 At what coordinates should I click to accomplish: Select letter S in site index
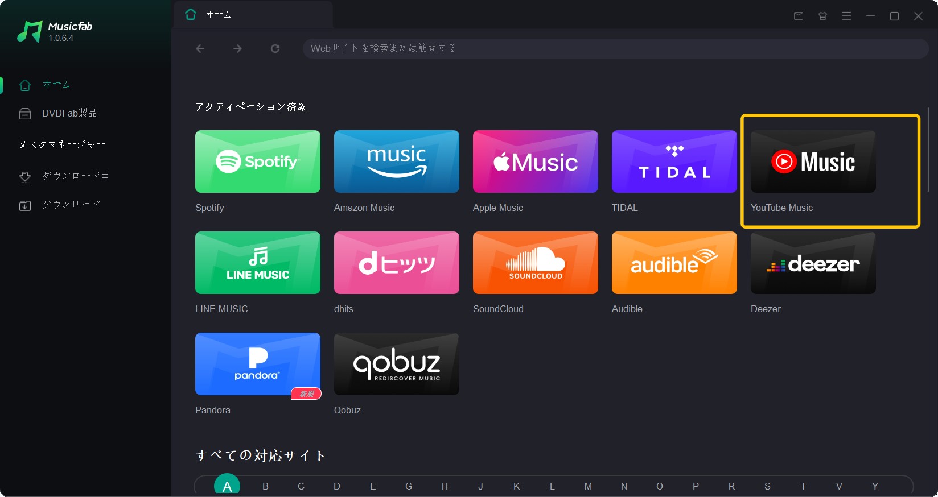[x=767, y=486]
